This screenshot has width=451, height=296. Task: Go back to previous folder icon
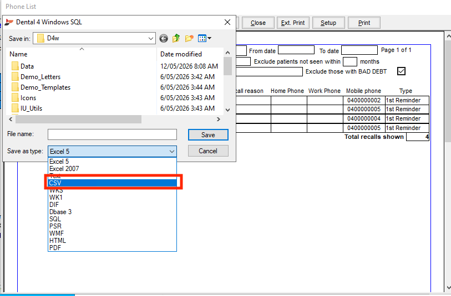[x=164, y=38]
